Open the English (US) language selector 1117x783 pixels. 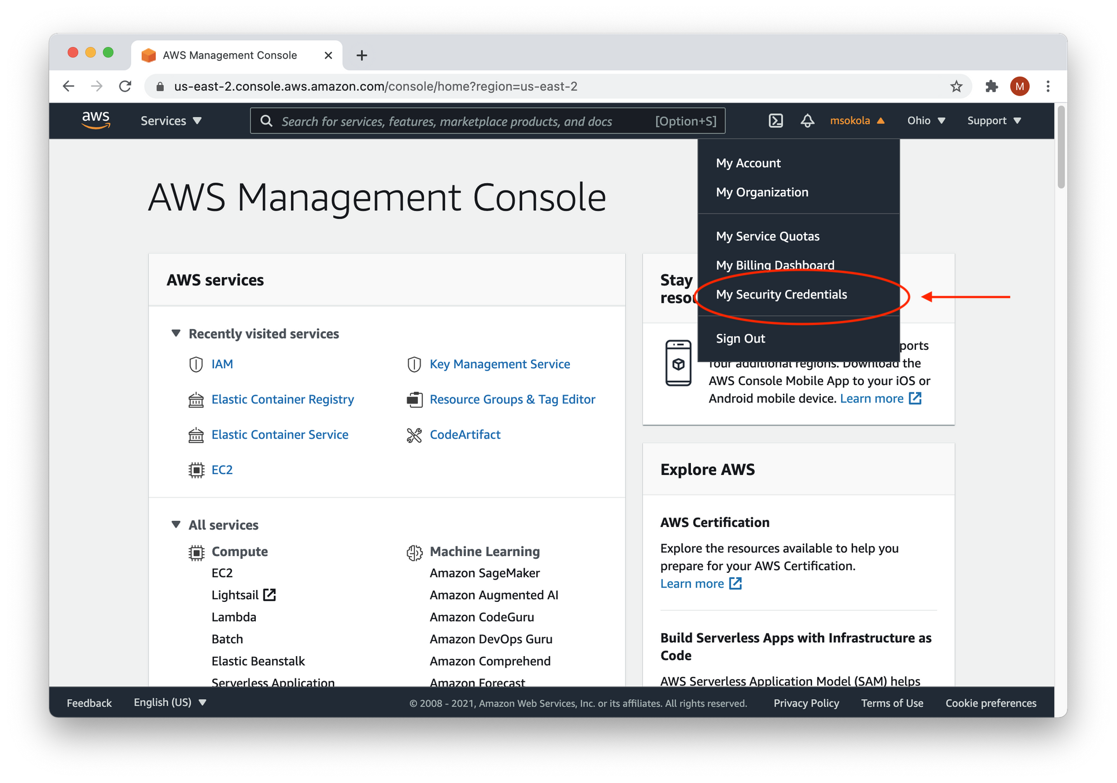170,703
